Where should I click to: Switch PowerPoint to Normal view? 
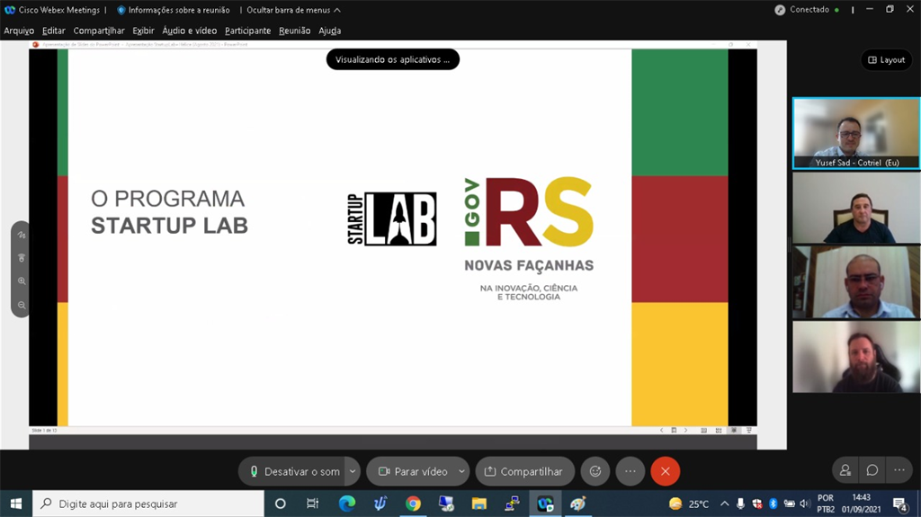click(703, 431)
